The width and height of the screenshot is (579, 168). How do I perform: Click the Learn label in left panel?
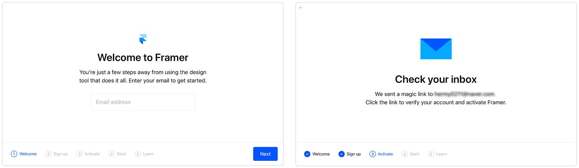(148, 154)
